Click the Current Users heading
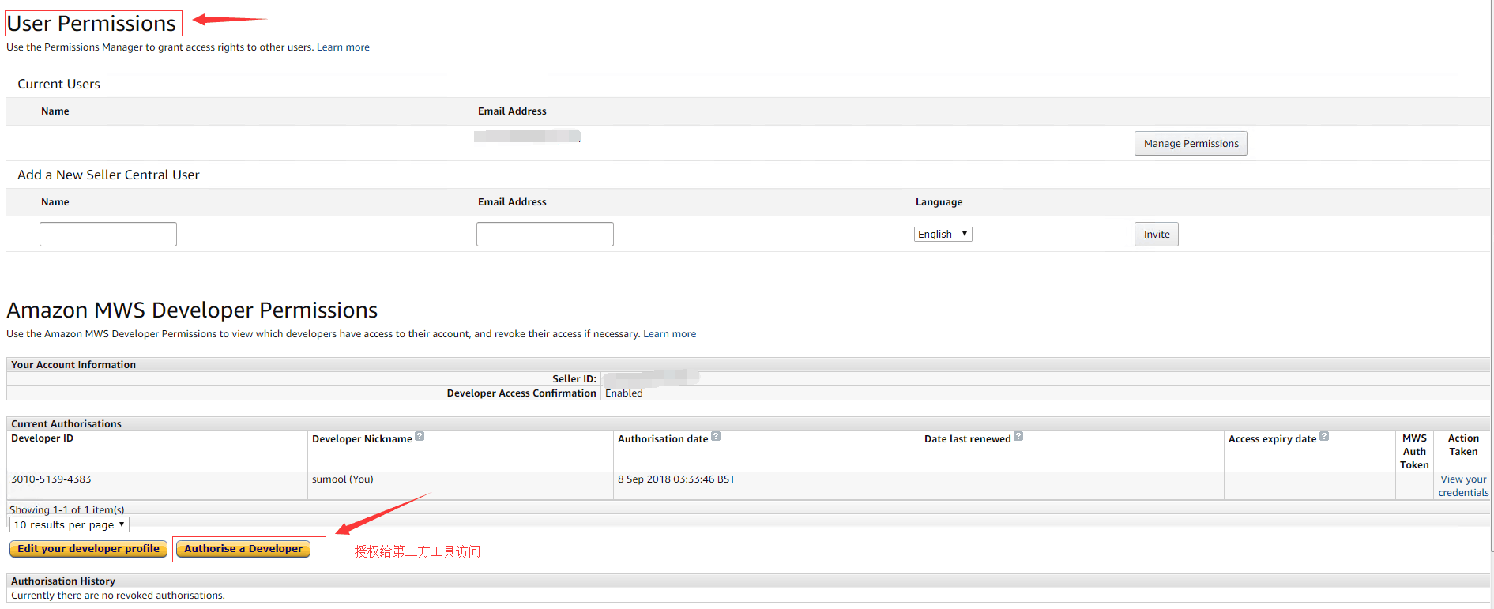1494x609 pixels. tap(59, 85)
